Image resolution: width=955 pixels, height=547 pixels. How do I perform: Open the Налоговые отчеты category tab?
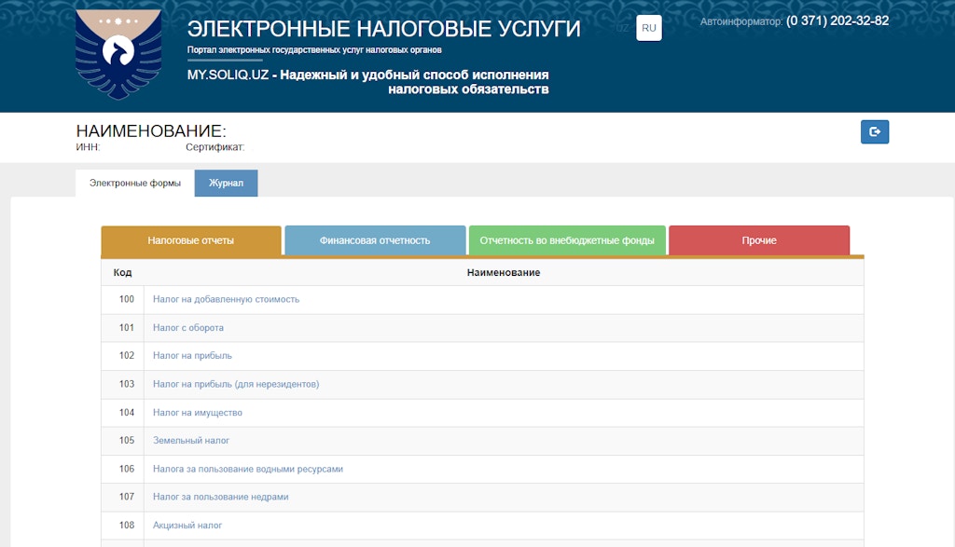[190, 240]
